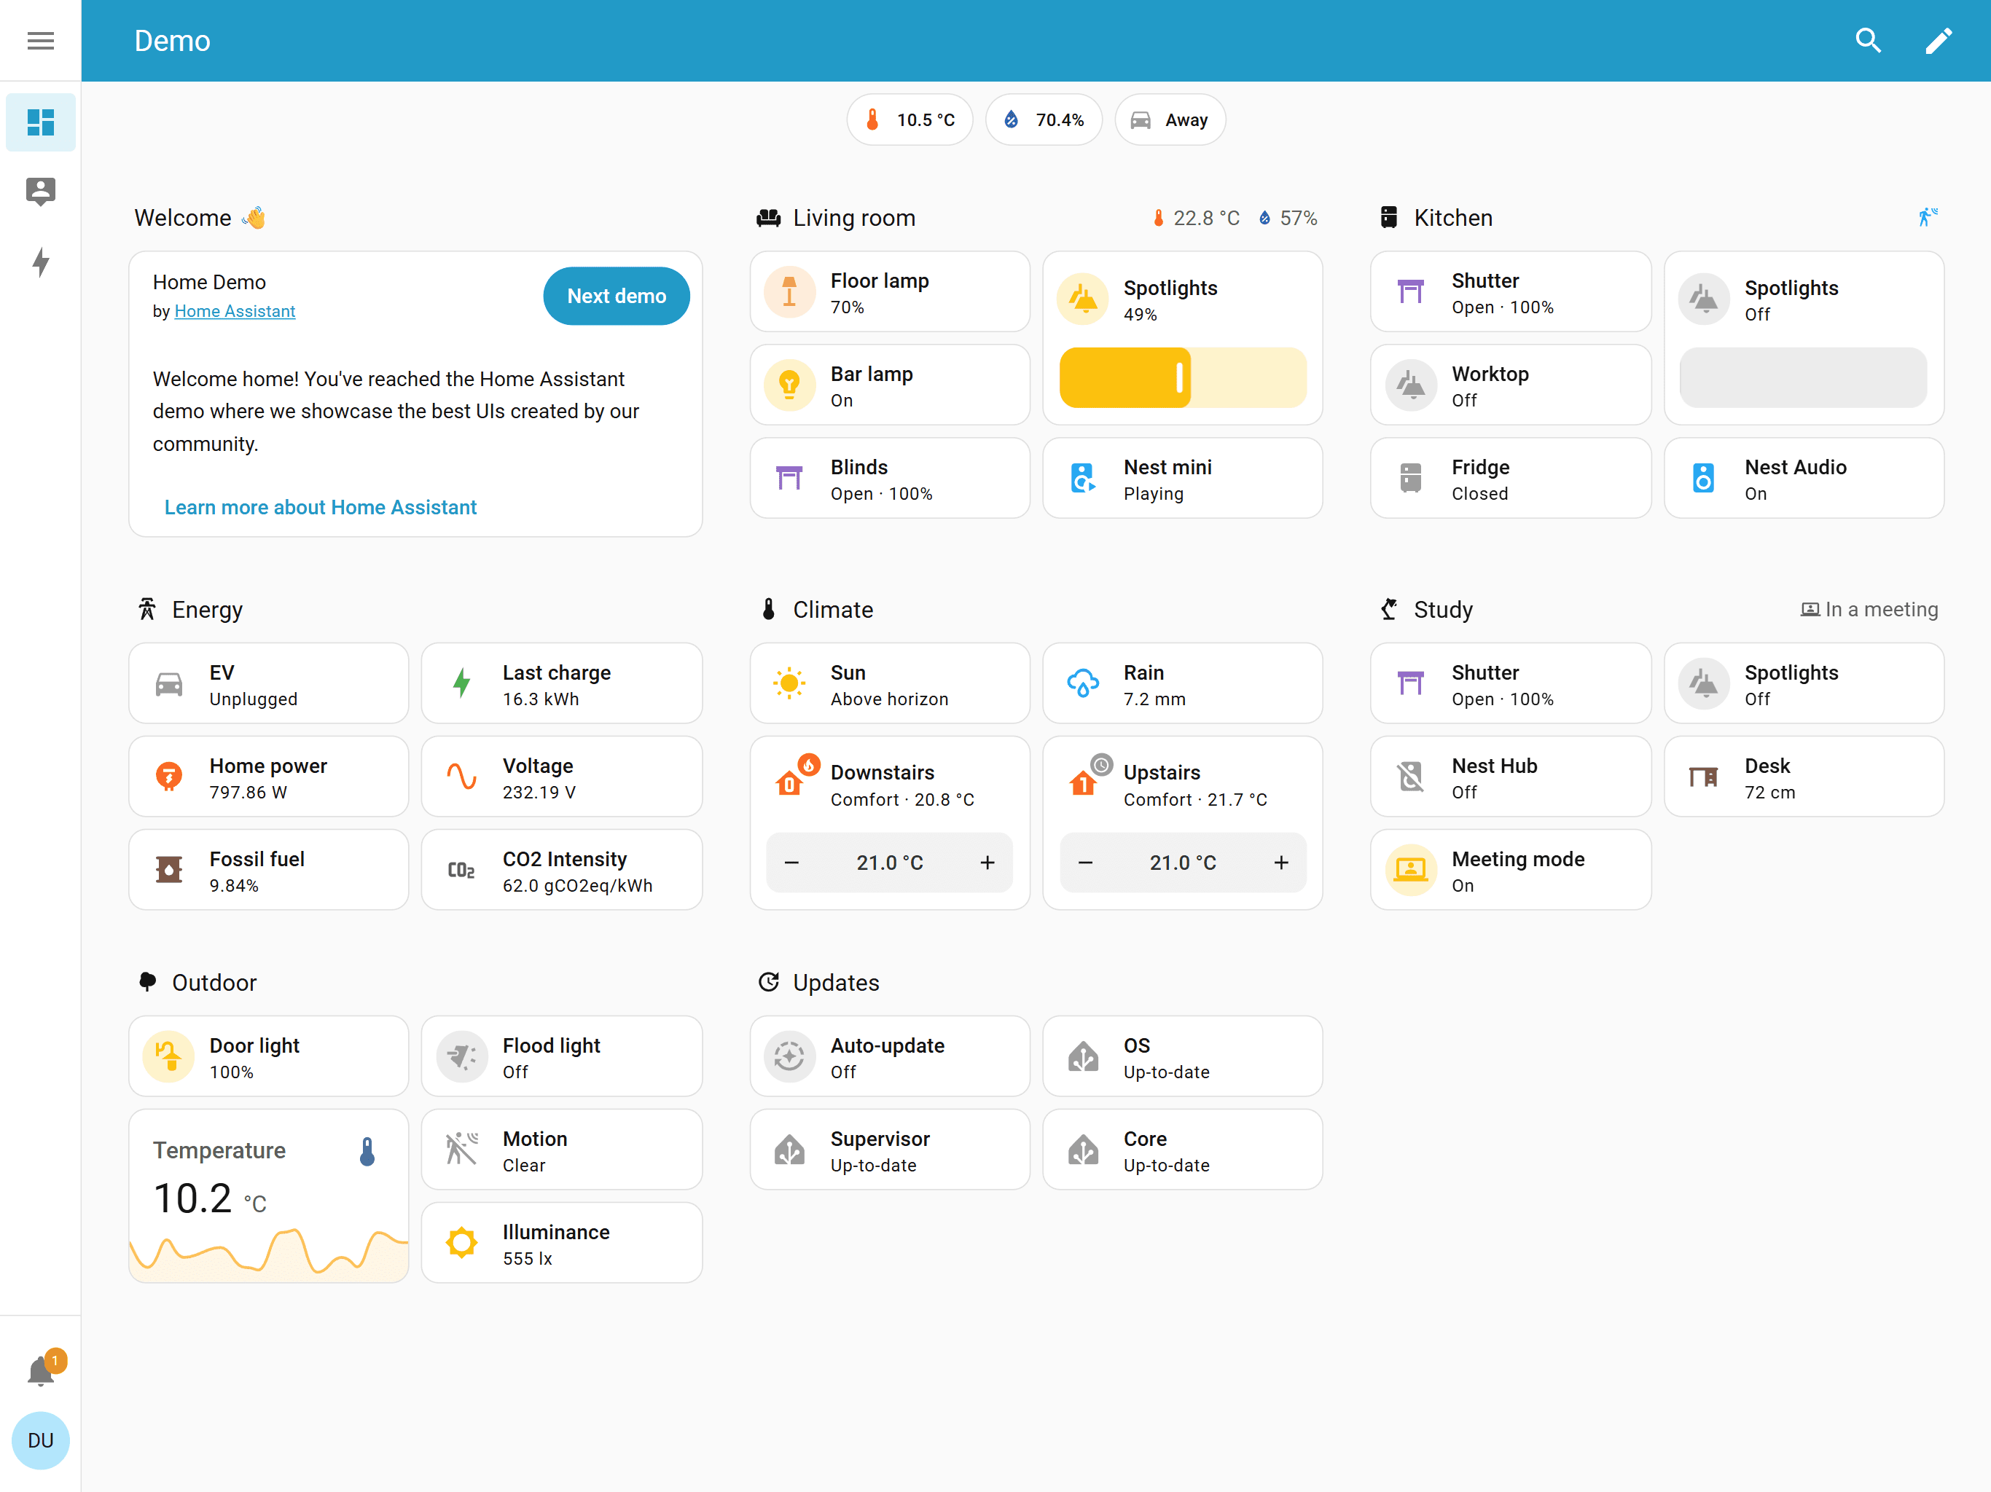Image resolution: width=1991 pixels, height=1492 pixels.
Task: Open the Supervisor update card
Action: tap(889, 1149)
